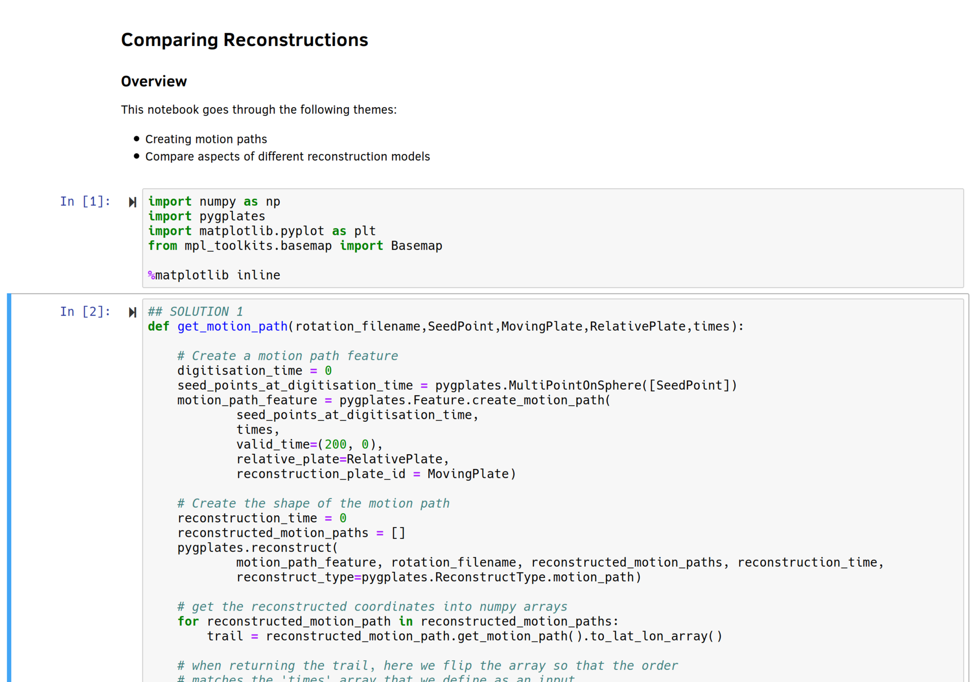Viewport: 978px width, 682px height.
Task: Click the '## SOLUTION 1' comment line
Action: [x=195, y=312]
